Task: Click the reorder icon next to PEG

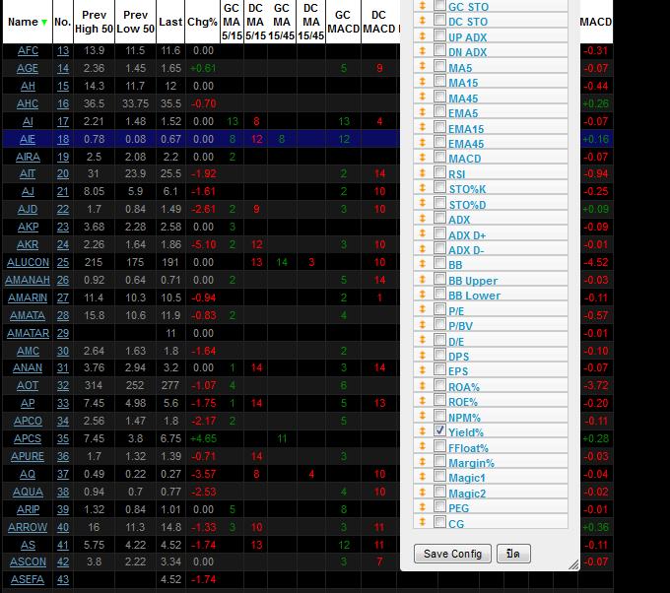Action: [422, 506]
